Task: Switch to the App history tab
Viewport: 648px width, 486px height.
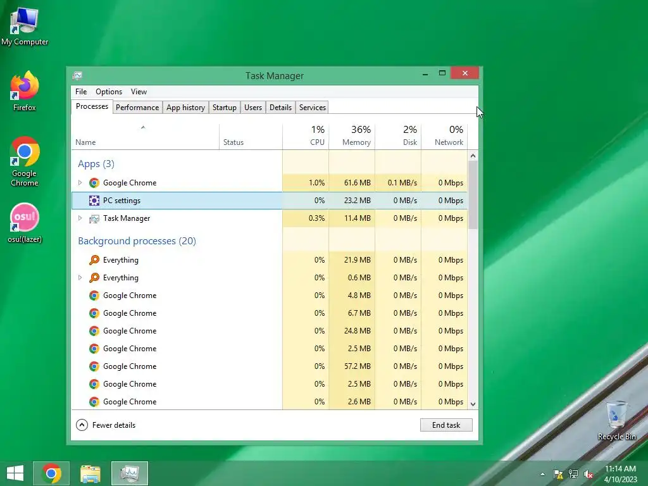Action: (185, 108)
